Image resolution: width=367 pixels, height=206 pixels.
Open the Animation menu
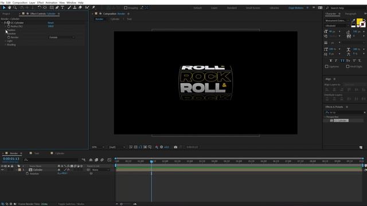click(x=51, y=2)
